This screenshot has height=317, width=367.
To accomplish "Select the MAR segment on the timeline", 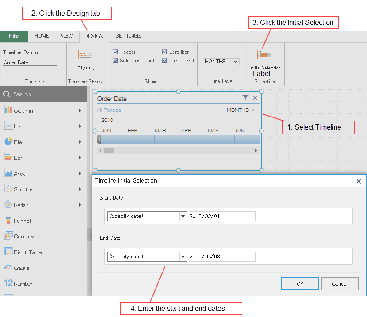I will tap(168, 139).
